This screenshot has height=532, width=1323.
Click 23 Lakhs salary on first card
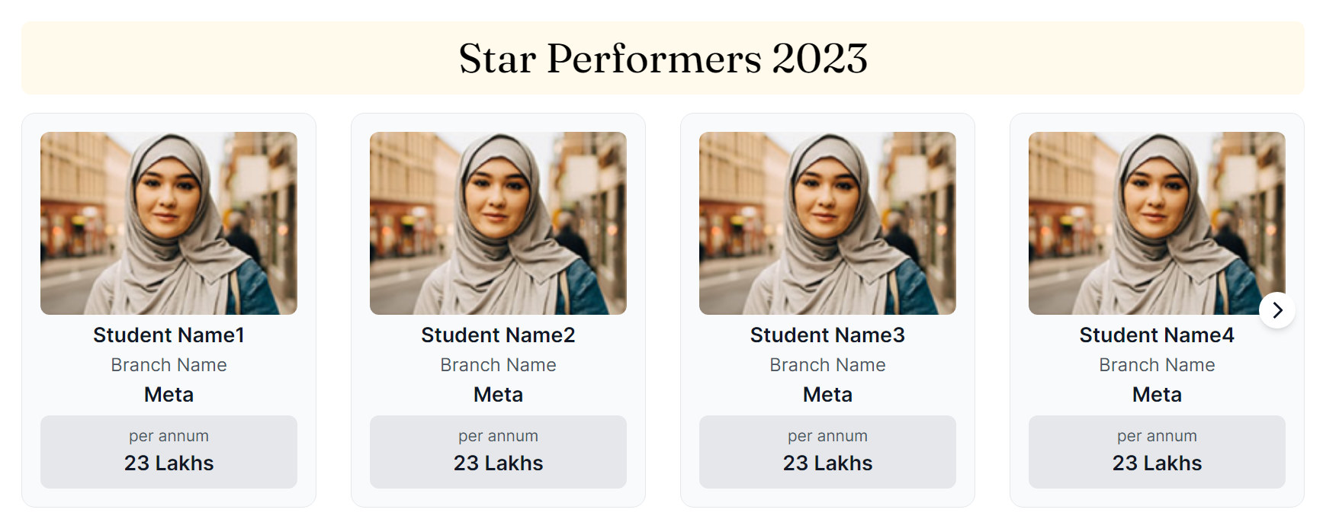point(169,463)
